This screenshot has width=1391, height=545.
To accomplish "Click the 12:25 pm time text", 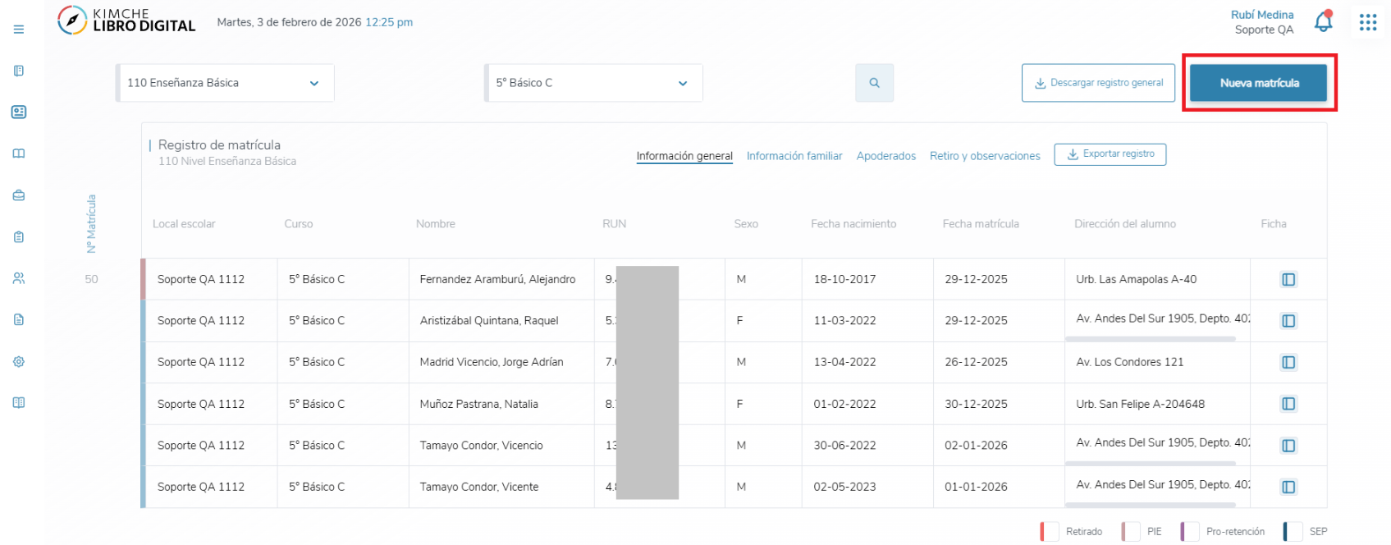I will click(389, 22).
